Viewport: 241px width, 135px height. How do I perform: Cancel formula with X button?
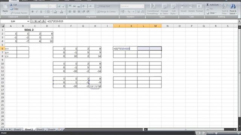[x=36, y=21]
